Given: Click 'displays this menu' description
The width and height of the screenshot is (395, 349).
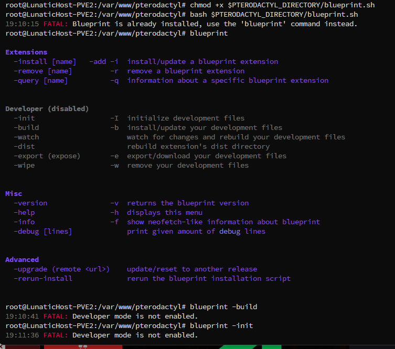Looking at the screenshot, I should 165,213.
